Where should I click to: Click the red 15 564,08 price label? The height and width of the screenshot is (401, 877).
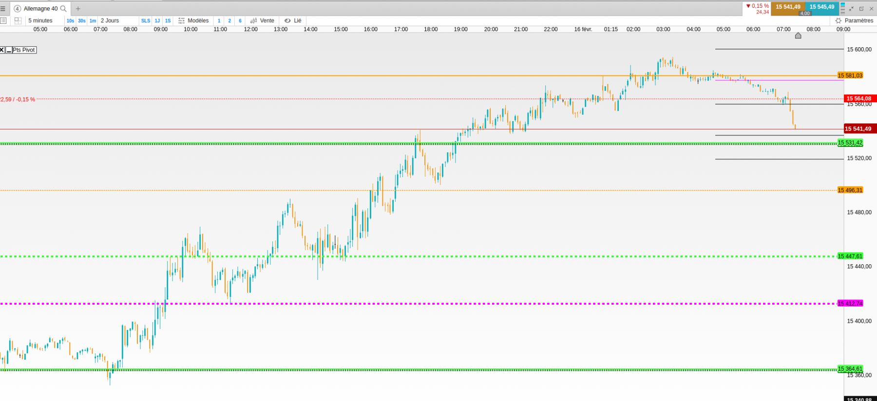(x=860, y=98)
